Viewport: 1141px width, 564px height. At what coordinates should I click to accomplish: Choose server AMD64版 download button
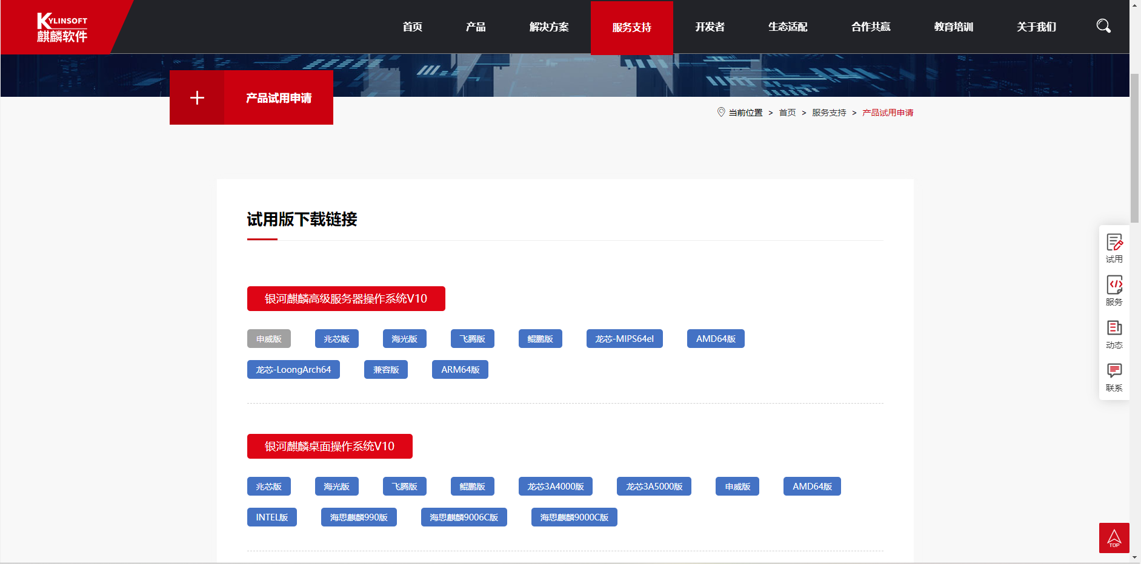(x=716, y=339)
